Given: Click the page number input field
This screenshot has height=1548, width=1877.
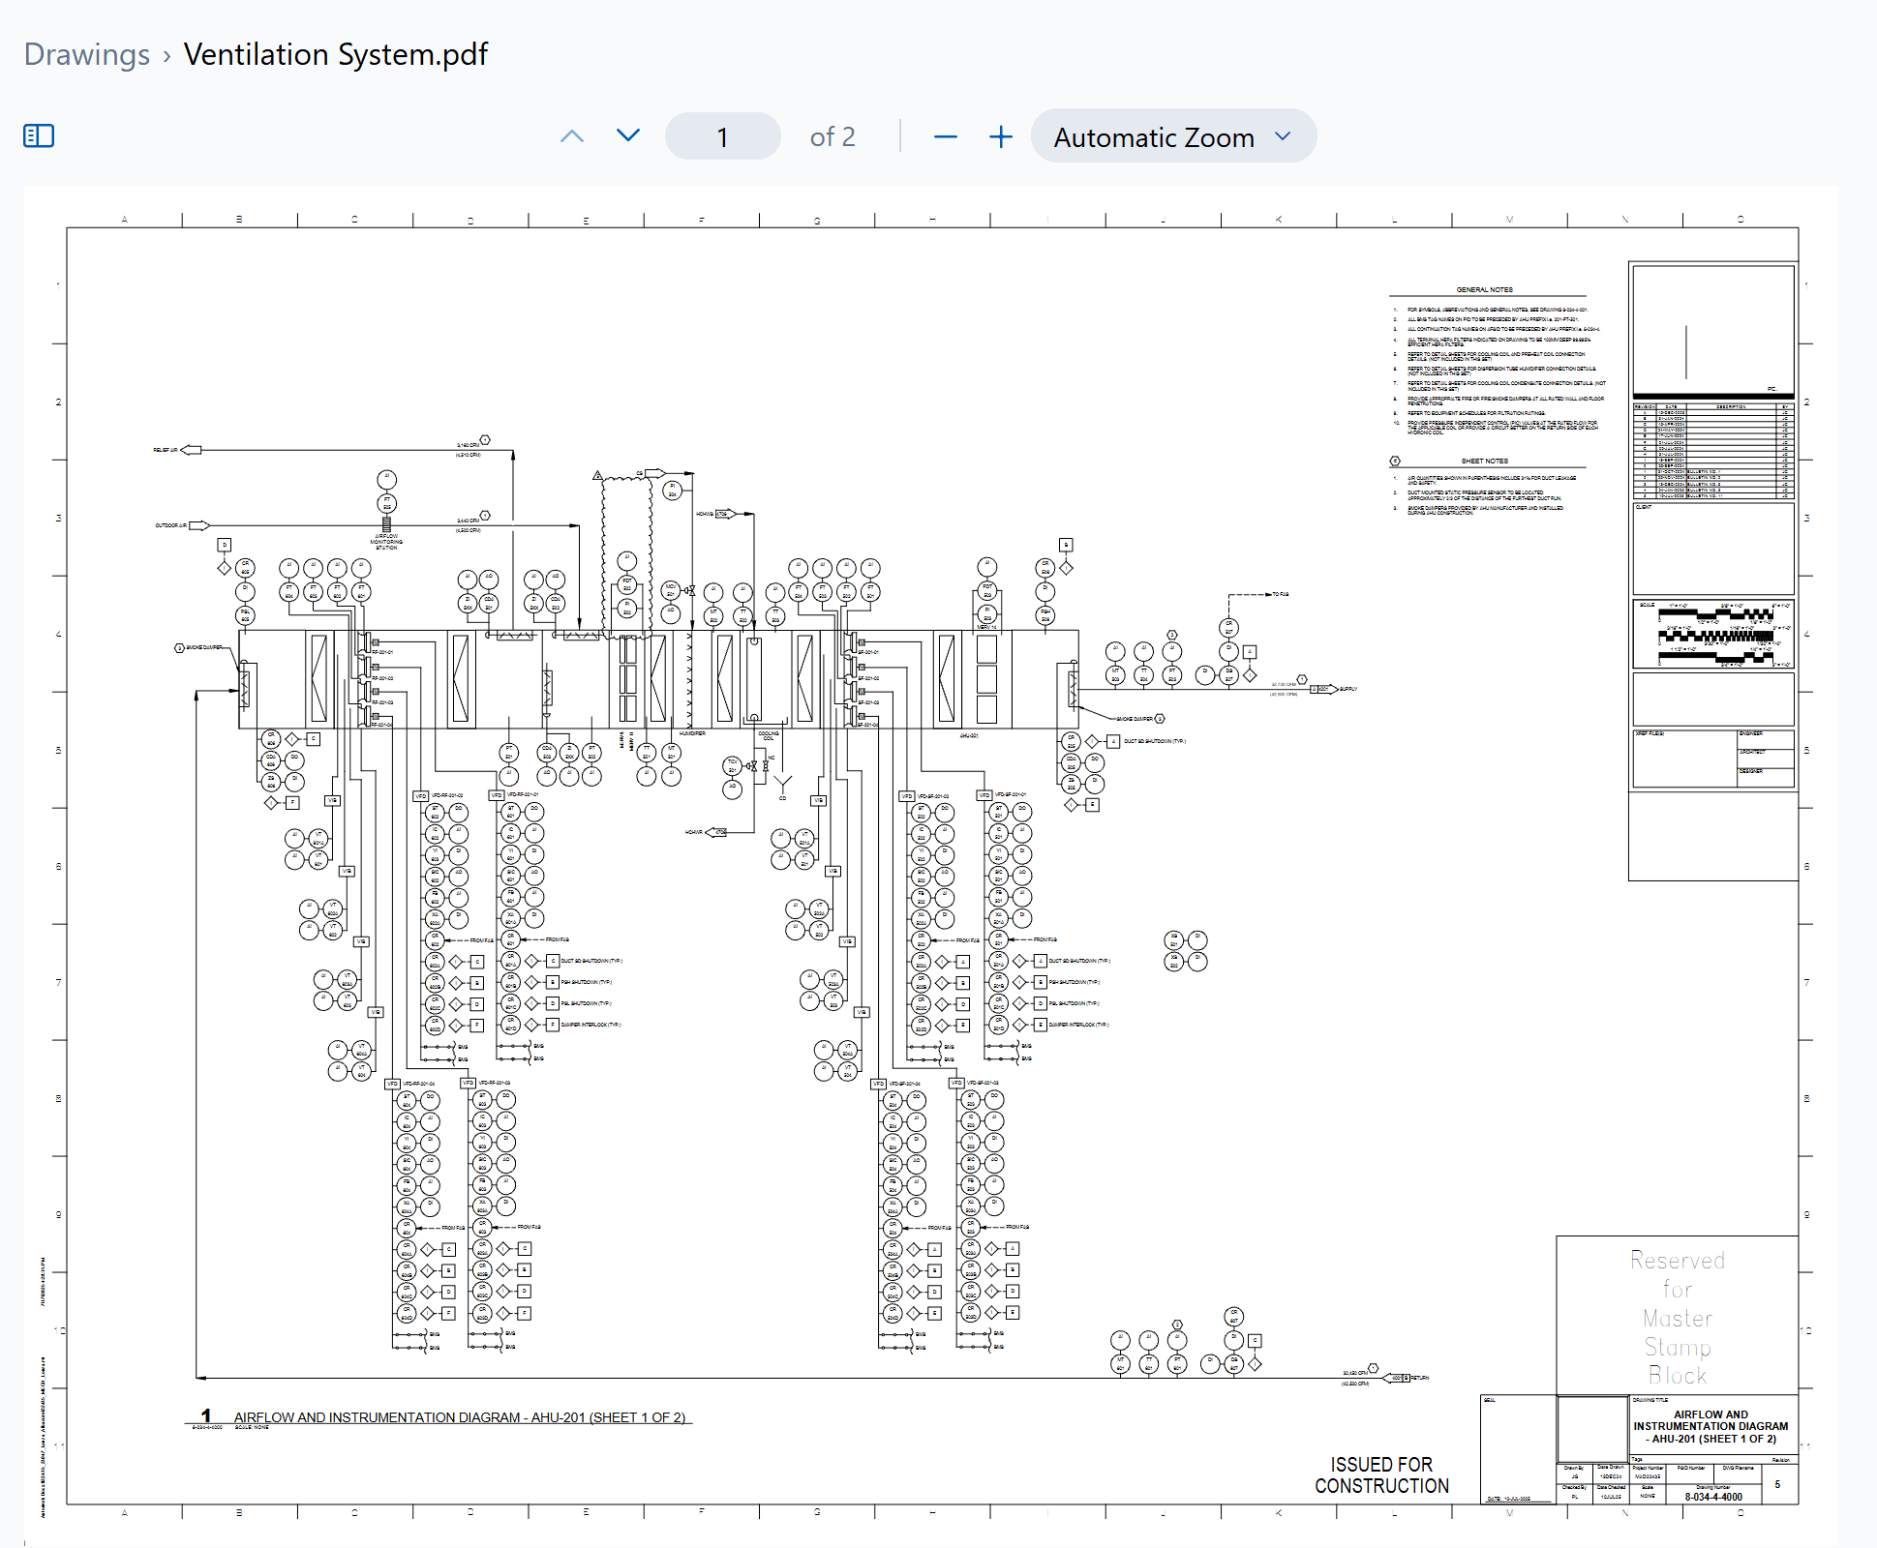Looking at the screenshot, I should (x=722, y=136).
